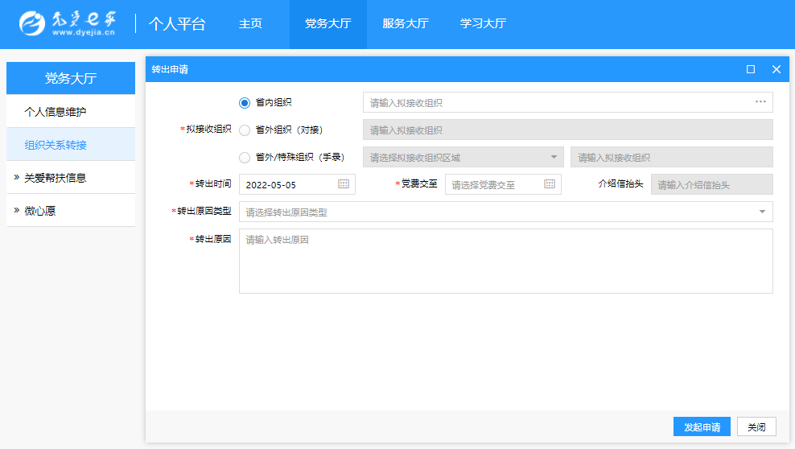Open 个人信息维护 in sidebar

point(56,112)
